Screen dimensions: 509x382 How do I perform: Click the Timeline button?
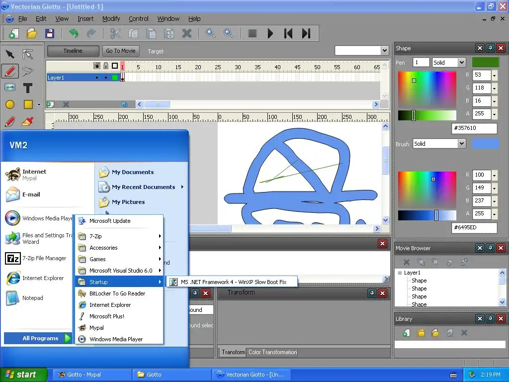[x=73, y=51]
